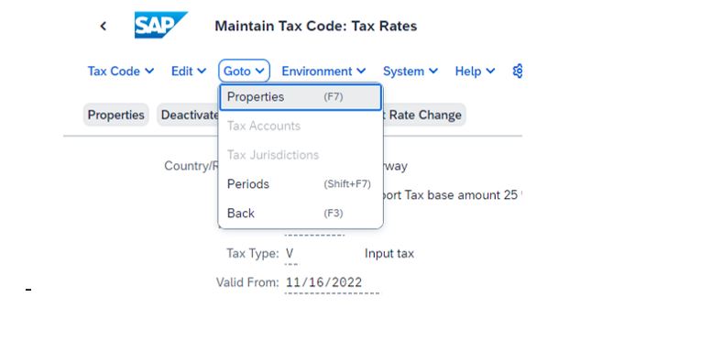Click the Maintain Tax Code: Tax Rates title
The height and width of the screenshot is (352, 712).
pos(316,26)
